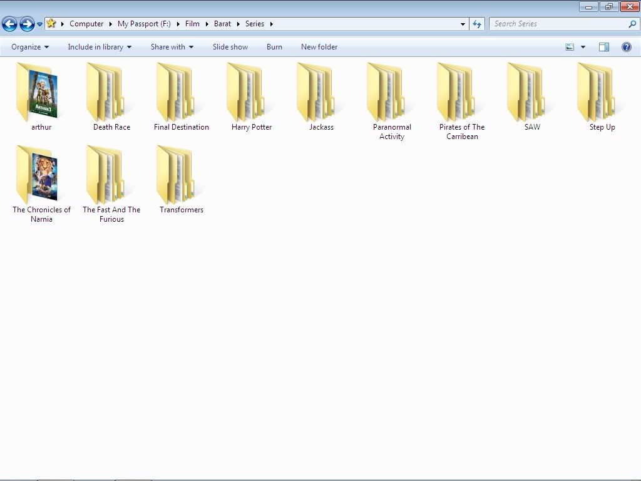Image resolution: width=641 pixels, height=481 pixels.
Task: Select the Transformers folder name label
Action: click(x=182, y=210)
